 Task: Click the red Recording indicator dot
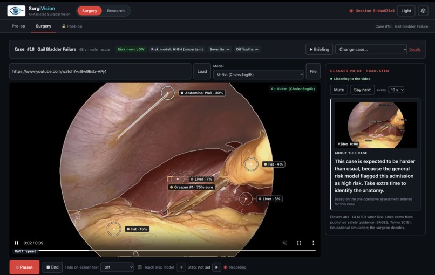(225, 267)
